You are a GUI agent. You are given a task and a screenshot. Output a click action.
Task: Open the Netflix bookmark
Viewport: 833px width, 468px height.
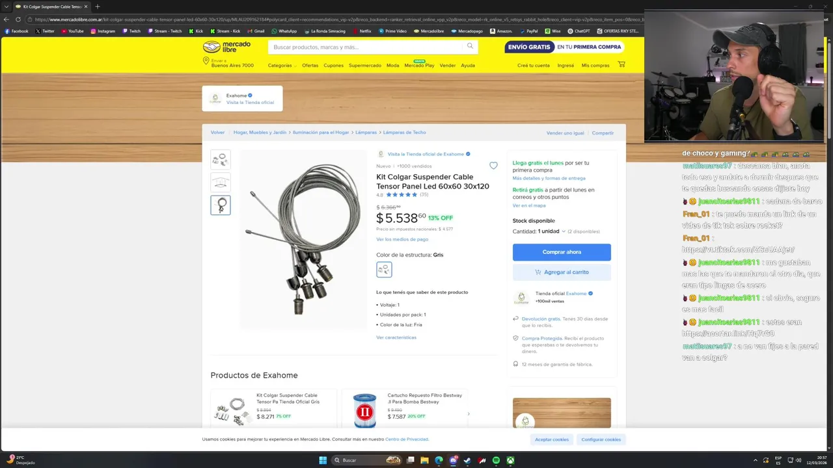[361, 31]
